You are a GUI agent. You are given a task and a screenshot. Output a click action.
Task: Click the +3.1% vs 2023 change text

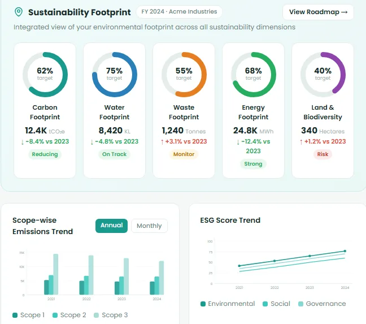click(184, 141)
